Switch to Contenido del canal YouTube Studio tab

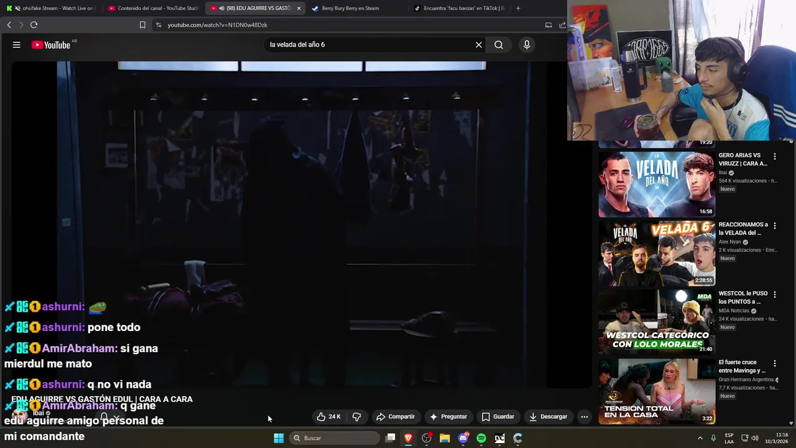click(154, 8)
